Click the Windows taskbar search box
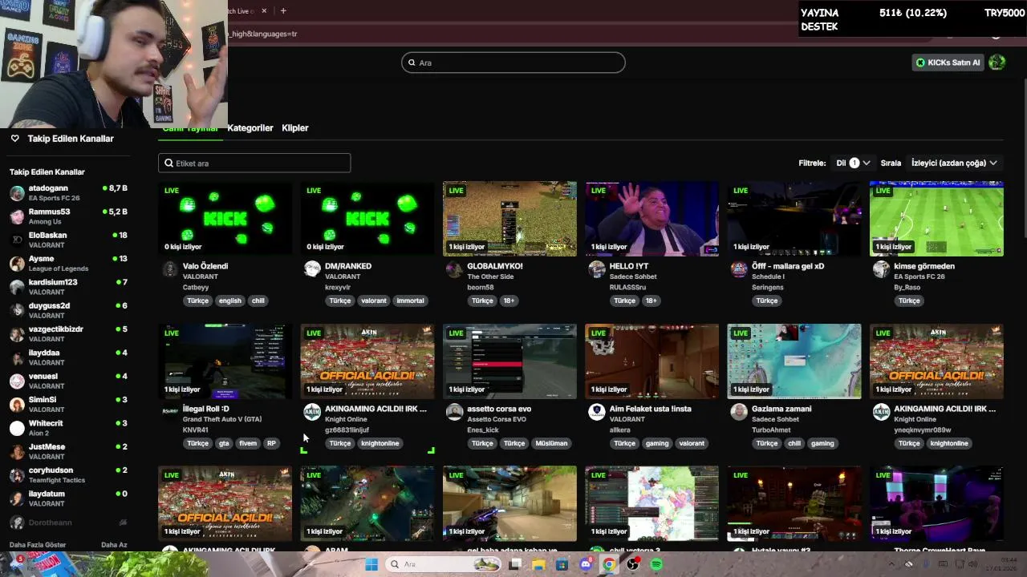The height and width of the screenshot is (577, 1027). pyautogui.click(x=444, y=564)
